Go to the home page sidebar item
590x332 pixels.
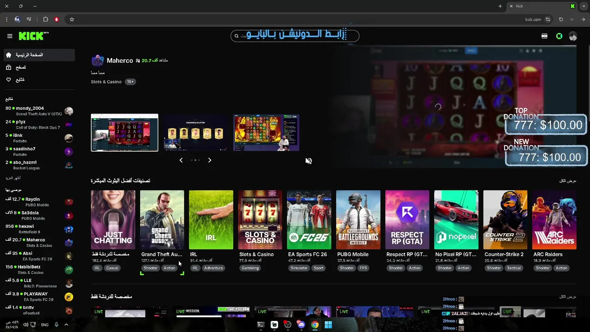point(39,55)
